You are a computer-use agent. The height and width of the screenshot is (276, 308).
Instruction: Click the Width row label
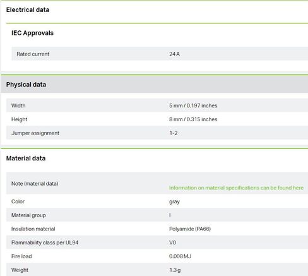tap(18, 105)
